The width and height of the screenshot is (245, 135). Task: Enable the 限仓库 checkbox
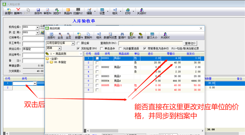(x=78, y=43)
